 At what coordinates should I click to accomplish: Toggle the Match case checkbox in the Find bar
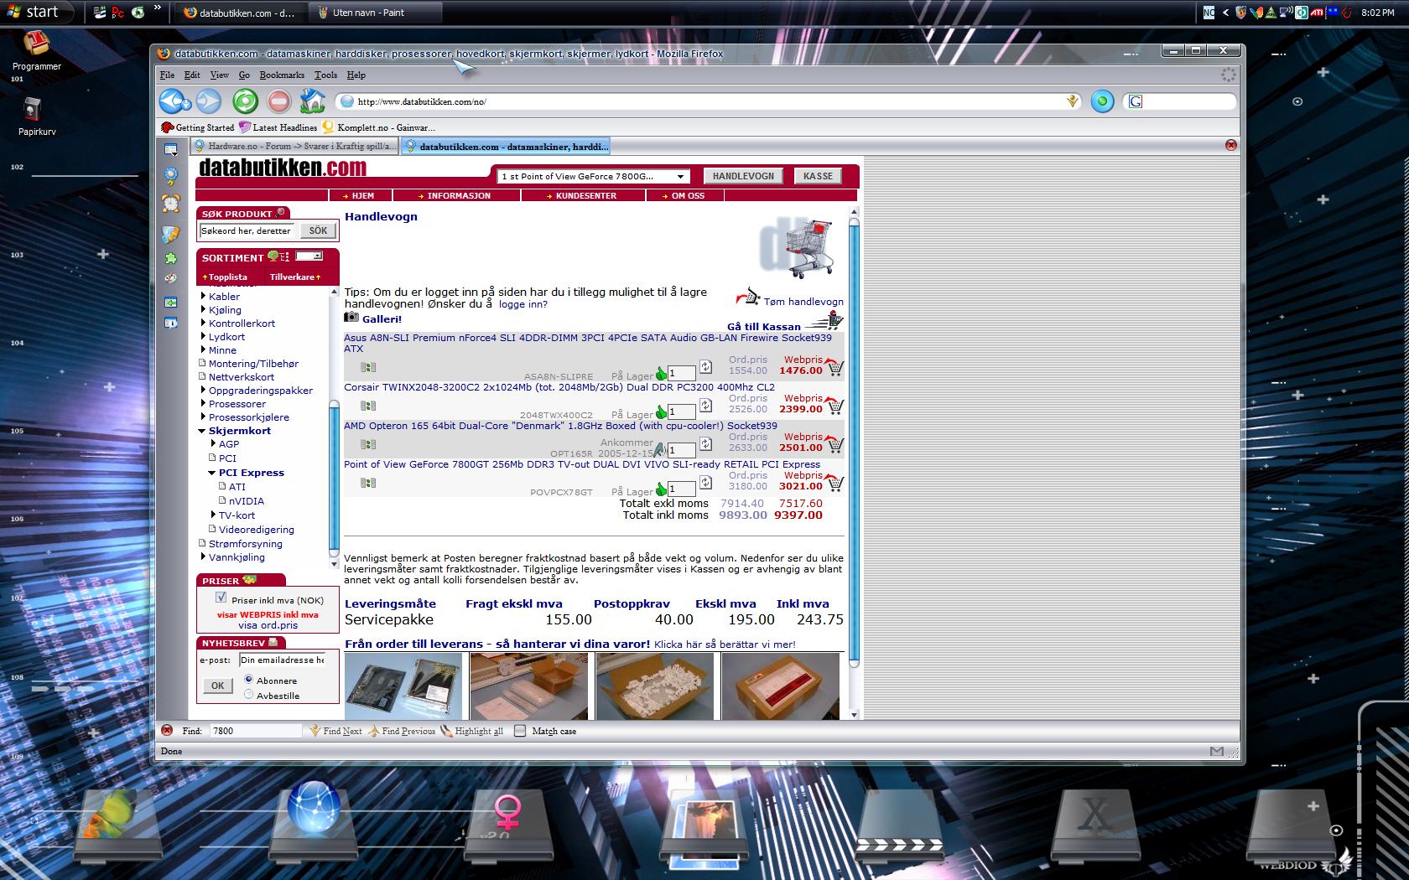coord(520,731)
